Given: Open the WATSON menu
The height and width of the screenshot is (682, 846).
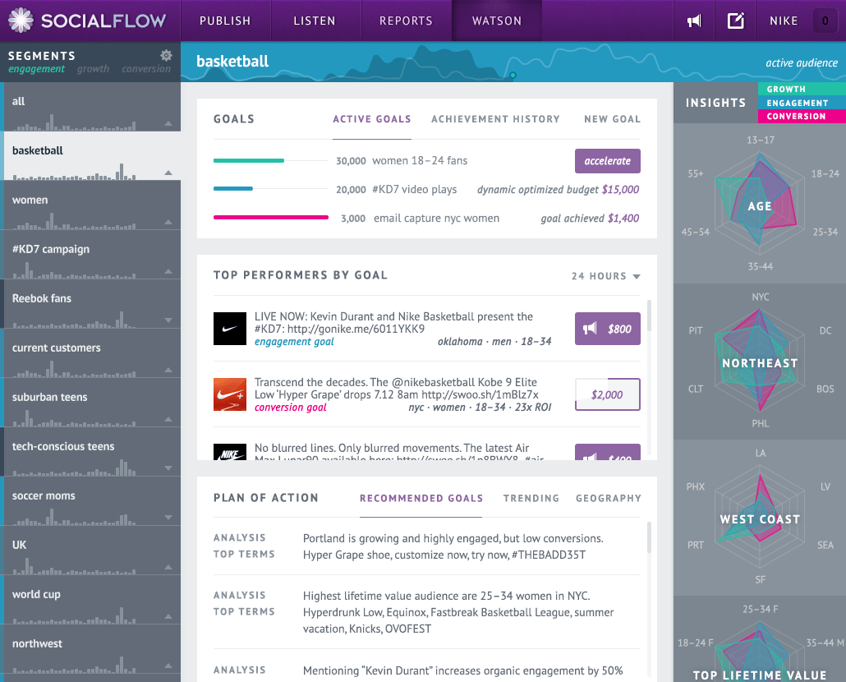Looking at the screenshot, I should 497,21.
